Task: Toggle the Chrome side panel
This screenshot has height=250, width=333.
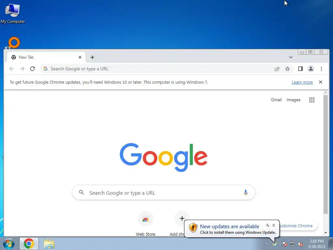Action: point(300,69)
